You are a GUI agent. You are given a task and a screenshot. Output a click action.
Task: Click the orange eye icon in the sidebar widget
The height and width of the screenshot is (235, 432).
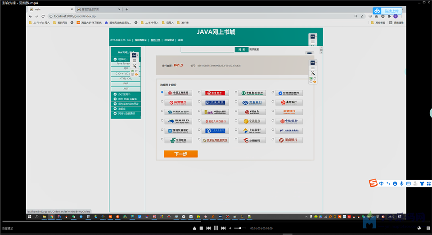[136, 75]
